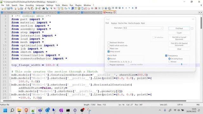Viewport: 203px width, 114px height.
Task: Click the Replace toolbar icon
Action: [47, 9]
